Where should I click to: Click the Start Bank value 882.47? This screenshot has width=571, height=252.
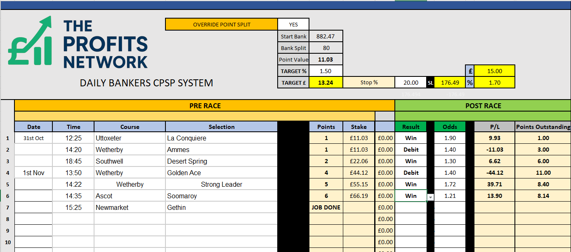326,36
